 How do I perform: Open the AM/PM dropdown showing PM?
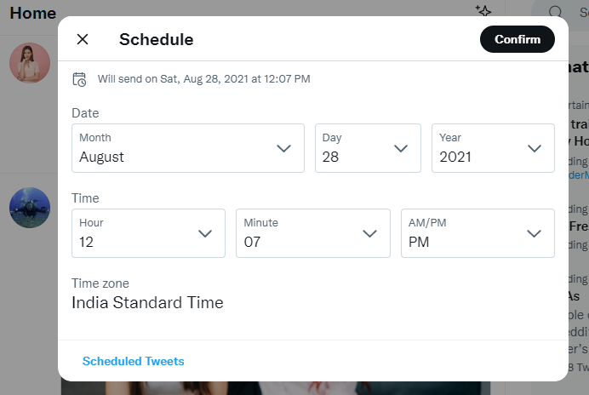(477, 233)
